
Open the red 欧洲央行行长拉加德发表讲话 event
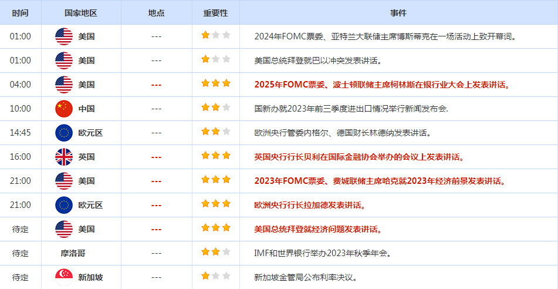tap(312, 205)
